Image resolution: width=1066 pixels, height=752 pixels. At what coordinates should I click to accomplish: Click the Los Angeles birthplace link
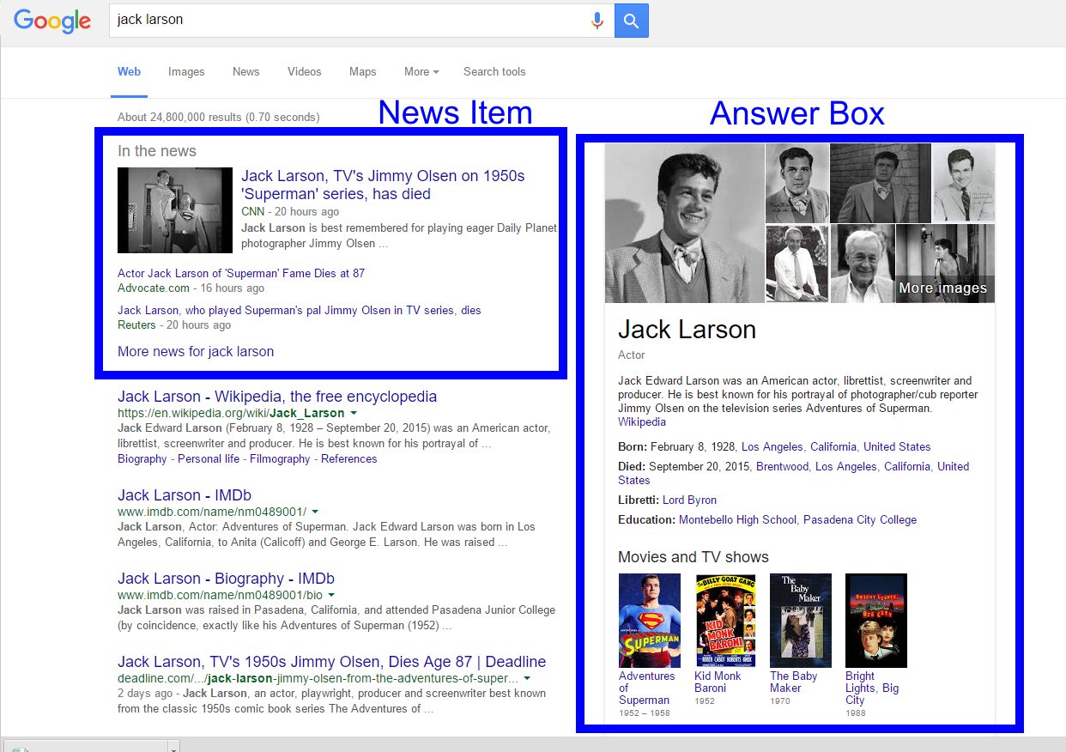(x=772, y=447)
